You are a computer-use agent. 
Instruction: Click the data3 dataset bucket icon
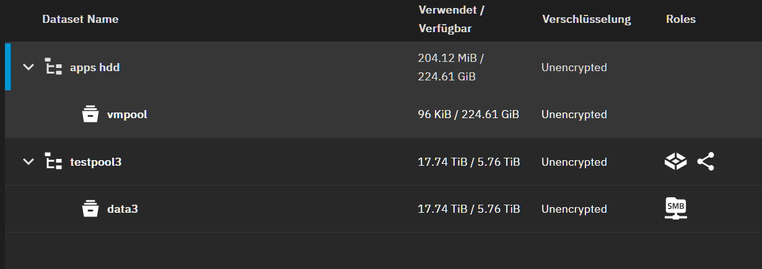(90, 209)
